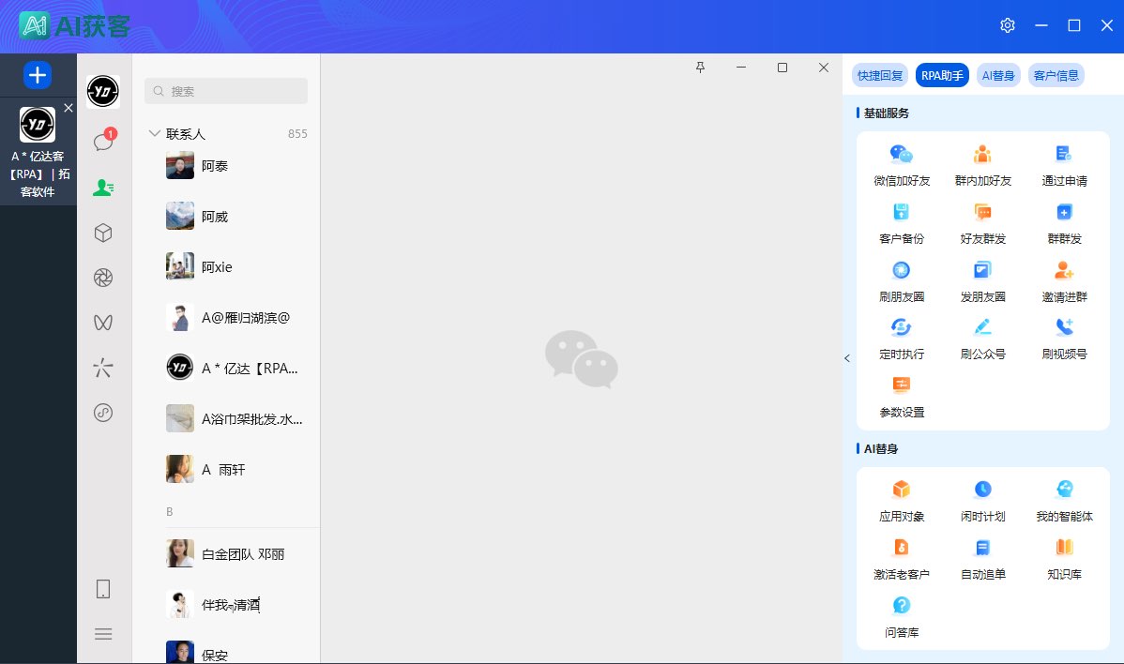The width and height of the screenshot is (1124, 664).
Task: Open the 微信加好友 tool
Action: point(901,155)
